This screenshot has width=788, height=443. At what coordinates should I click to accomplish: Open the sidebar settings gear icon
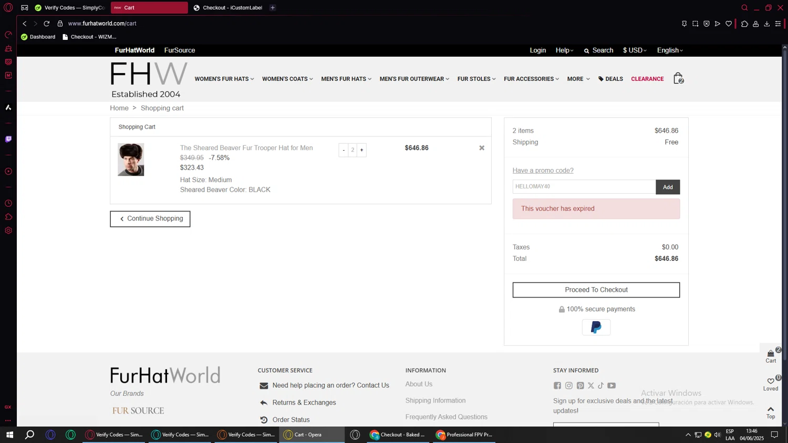click(x=8, y=230)
